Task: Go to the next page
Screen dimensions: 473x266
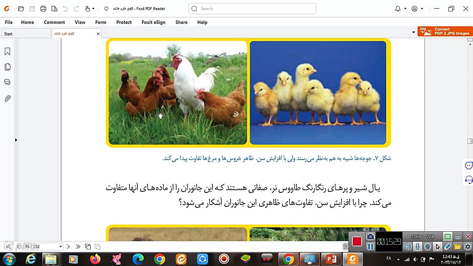Action: pyautogui.click(x=68, y=246)
